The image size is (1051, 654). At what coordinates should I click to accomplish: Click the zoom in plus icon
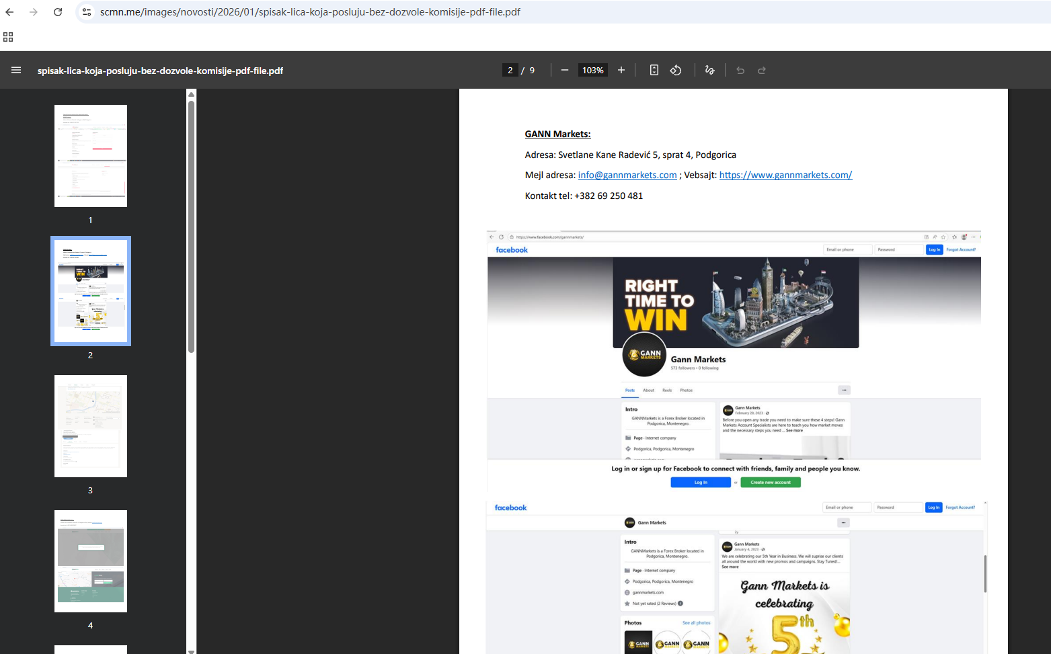point(621,70)
